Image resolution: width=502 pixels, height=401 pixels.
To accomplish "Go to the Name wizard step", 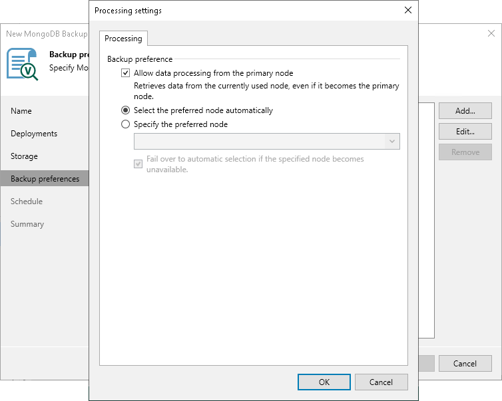I will click(x=21, y=111).
